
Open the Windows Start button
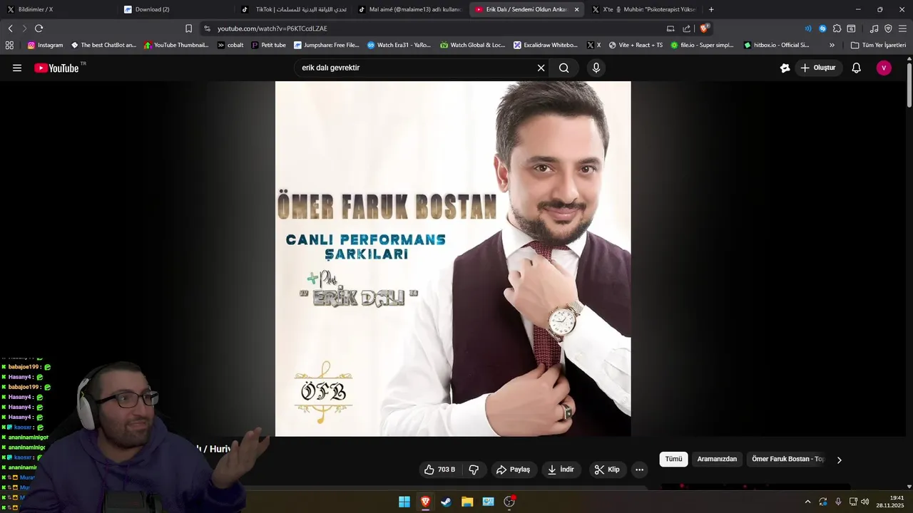tap(404, 502)
